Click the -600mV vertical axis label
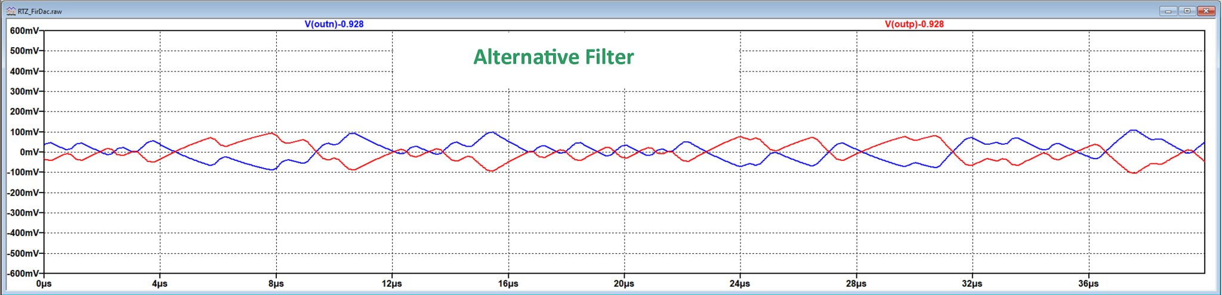The width and height of the screenshot is (1222, 295). [23, 274]
